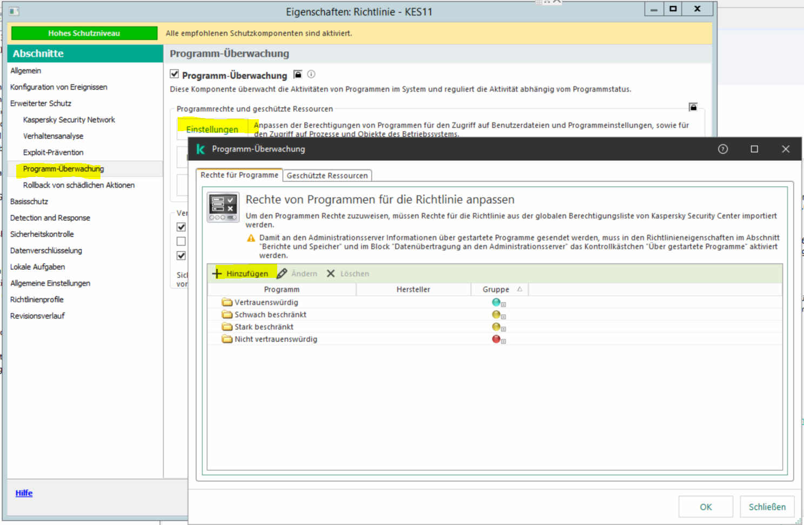This screenshot has height=525, width=804.
Task: Open Kaspersky Security Network settings
Action: (69, 120)
